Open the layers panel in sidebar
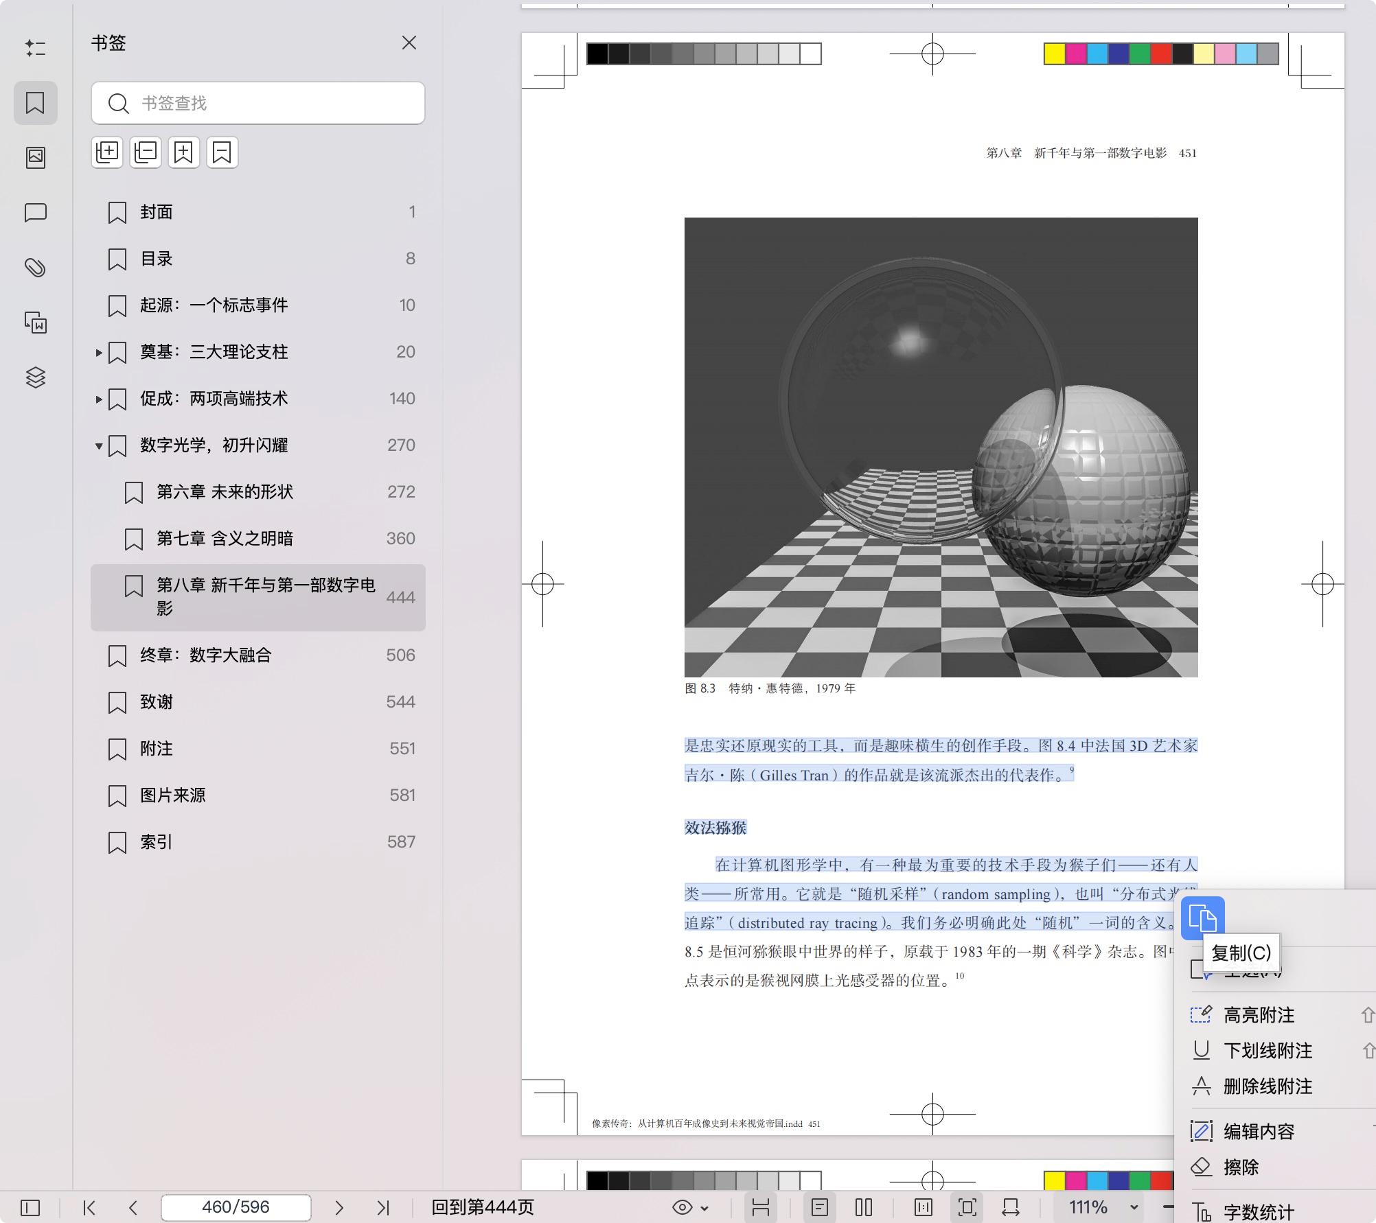Screen dimensions: 1376x1223 point(36,377)
